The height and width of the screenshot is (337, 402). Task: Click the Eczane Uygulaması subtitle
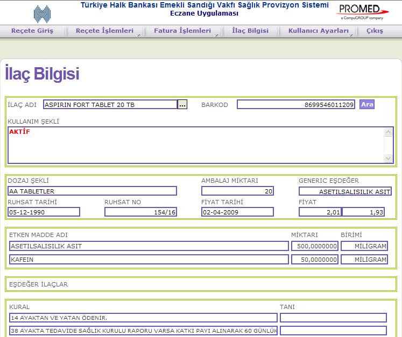[x=204, y=13]
